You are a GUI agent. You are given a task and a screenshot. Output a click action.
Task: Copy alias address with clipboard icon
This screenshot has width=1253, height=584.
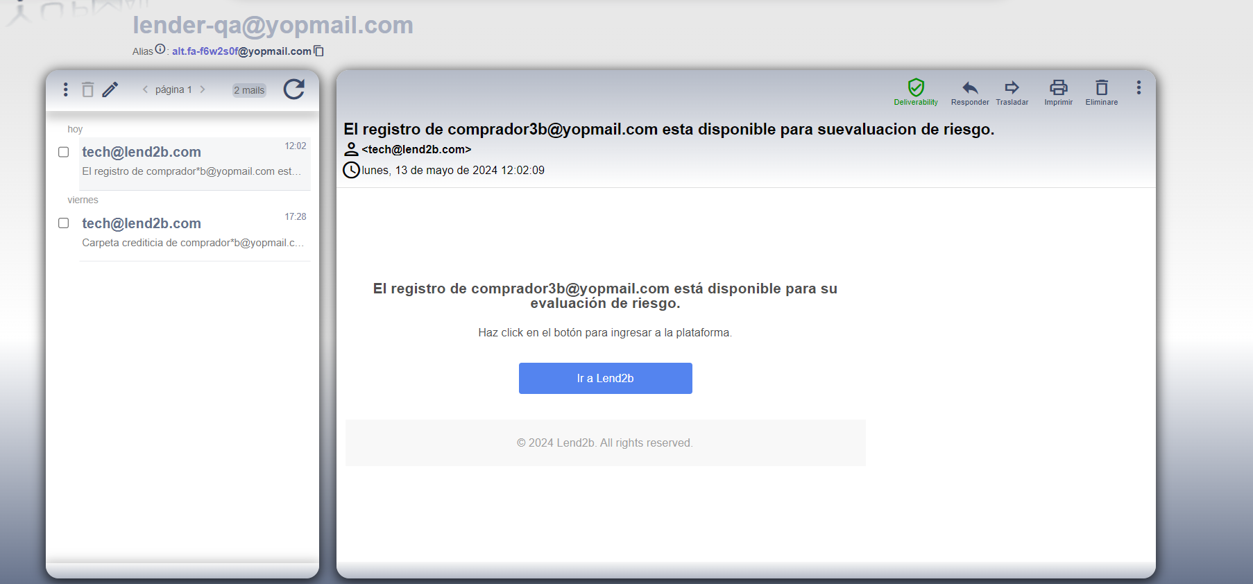319,51
